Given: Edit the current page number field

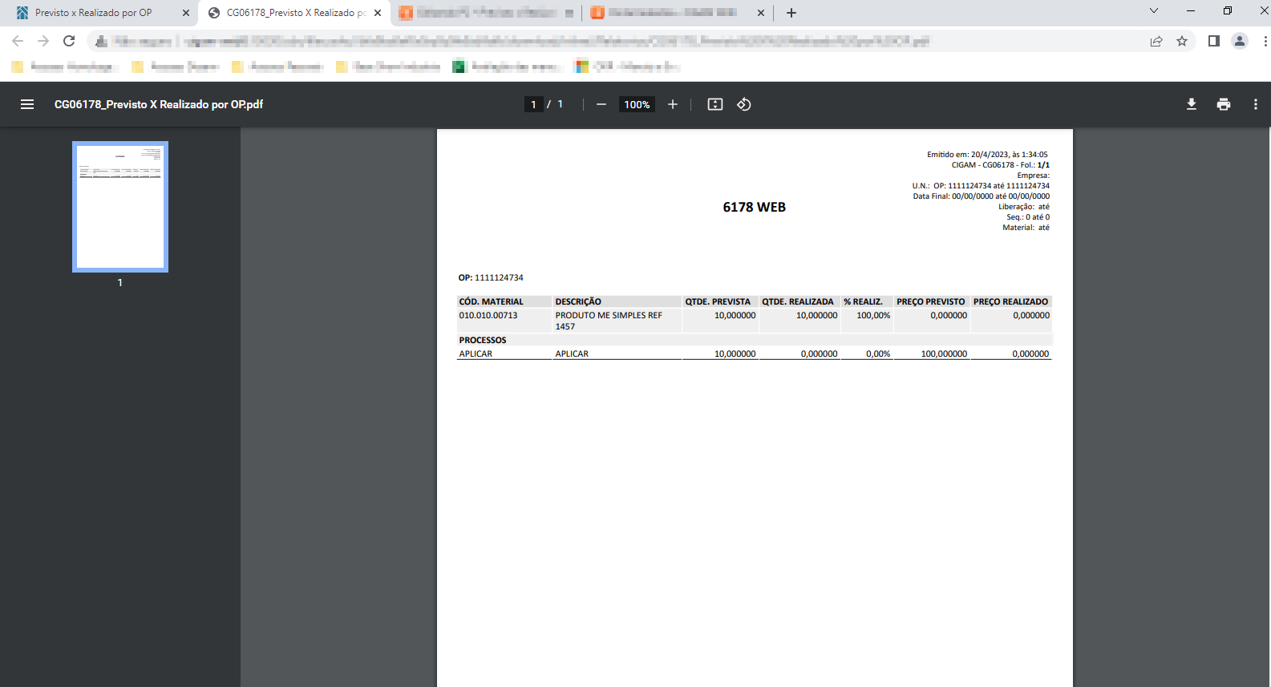Looking at the screenshot, I should tap(533, 104).
